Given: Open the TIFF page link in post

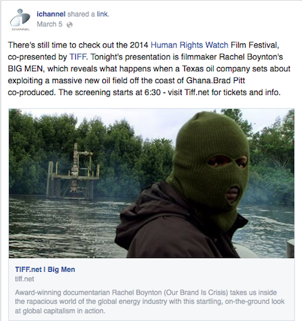Looking at the screenshot, I should click(x=78, y=57).
